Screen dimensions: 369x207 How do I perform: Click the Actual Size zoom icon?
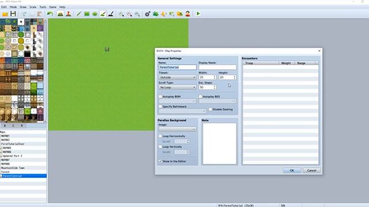tap(137, 14)
